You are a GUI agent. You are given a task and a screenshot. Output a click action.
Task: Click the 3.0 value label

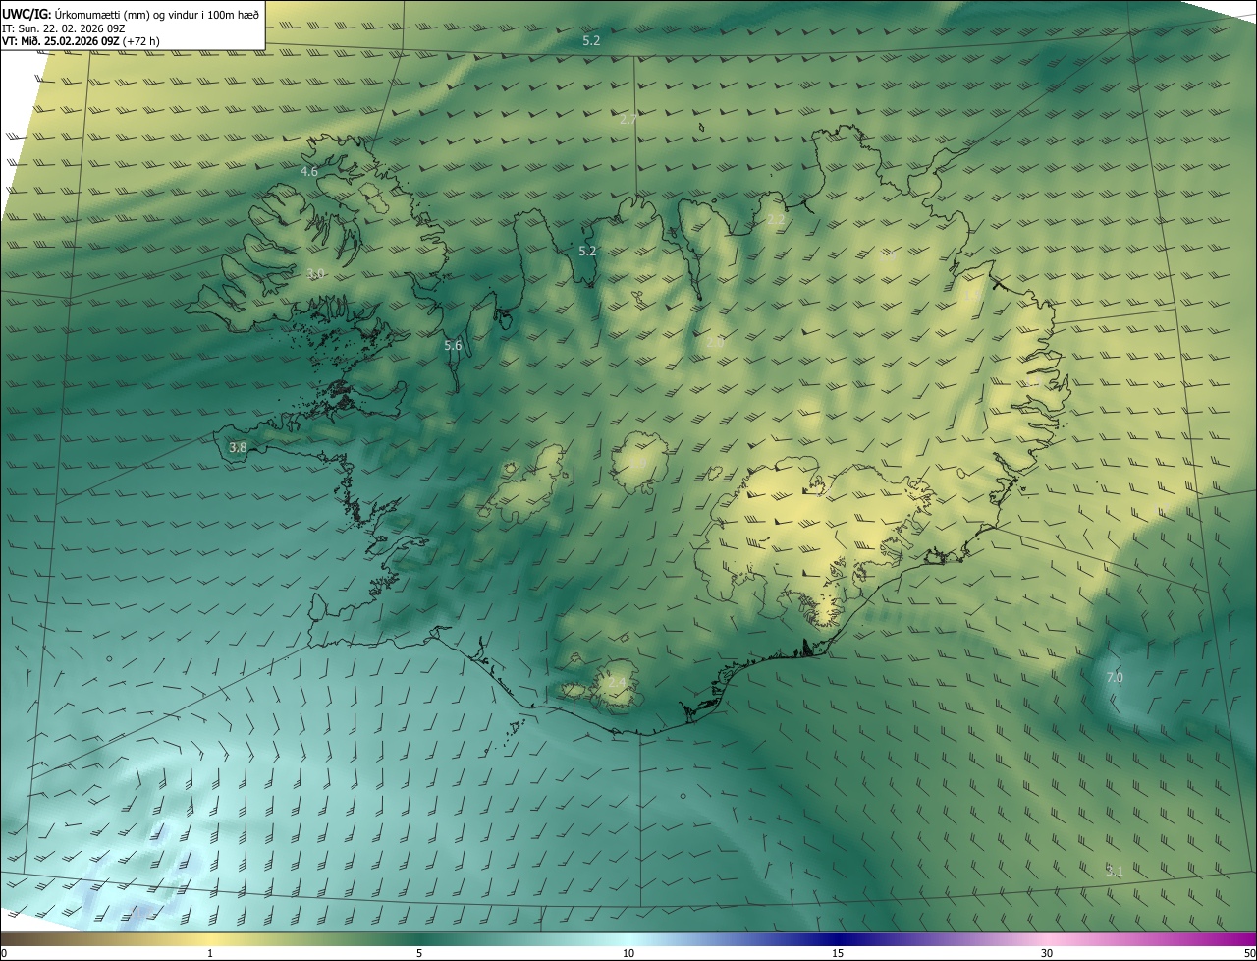pyautogui.click(x=315, y=274)
